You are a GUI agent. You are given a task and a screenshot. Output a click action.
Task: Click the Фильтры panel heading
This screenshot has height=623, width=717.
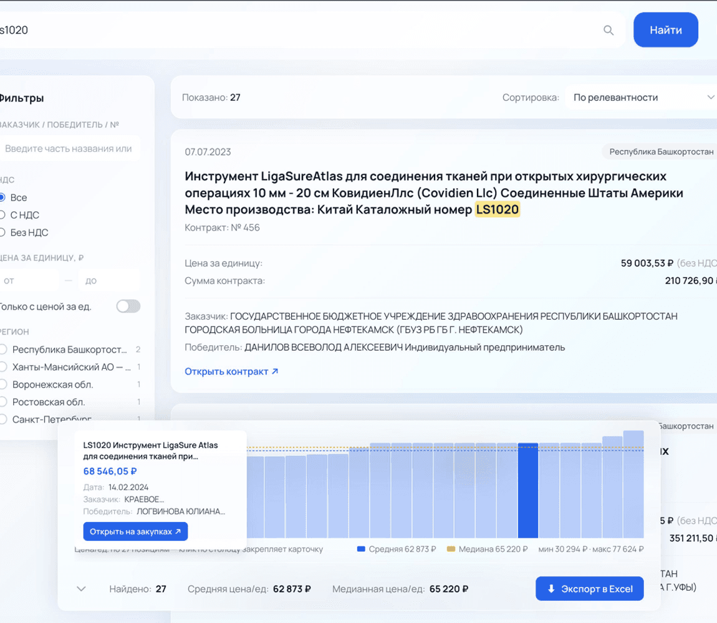(21, 98)
